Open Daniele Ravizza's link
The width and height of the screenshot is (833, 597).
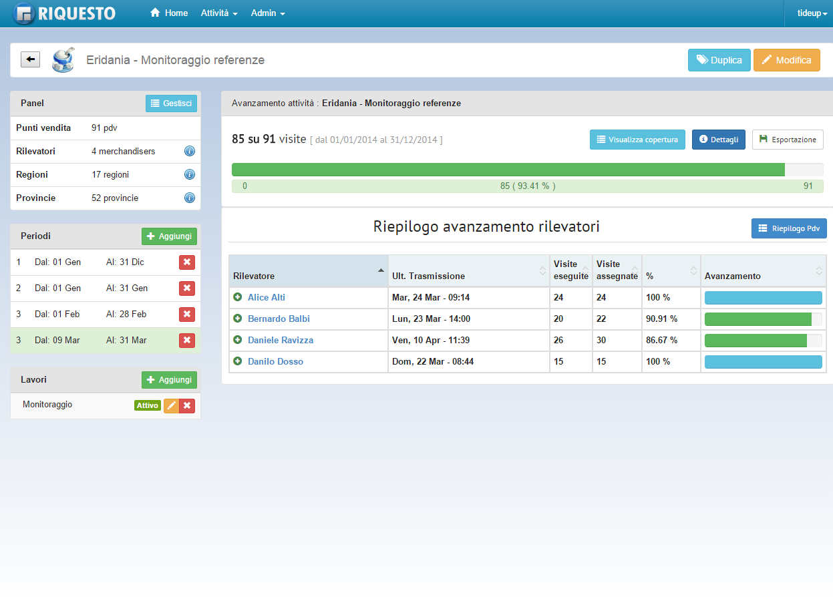(280, 341)
